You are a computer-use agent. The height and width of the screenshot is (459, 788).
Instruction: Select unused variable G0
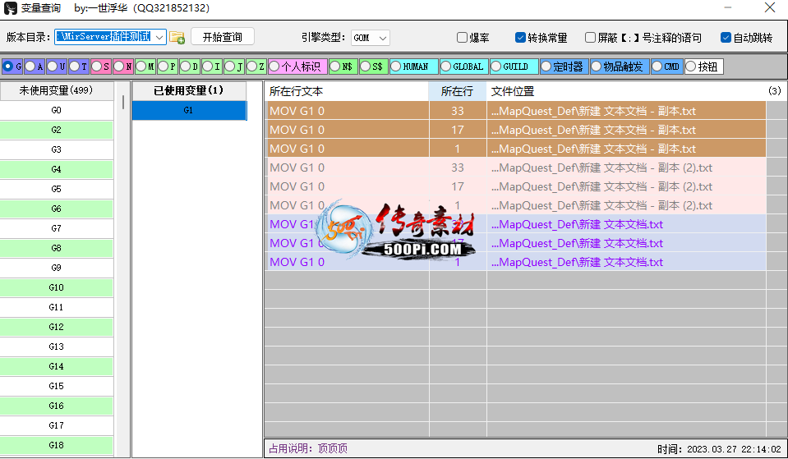(x=56, y=110)
